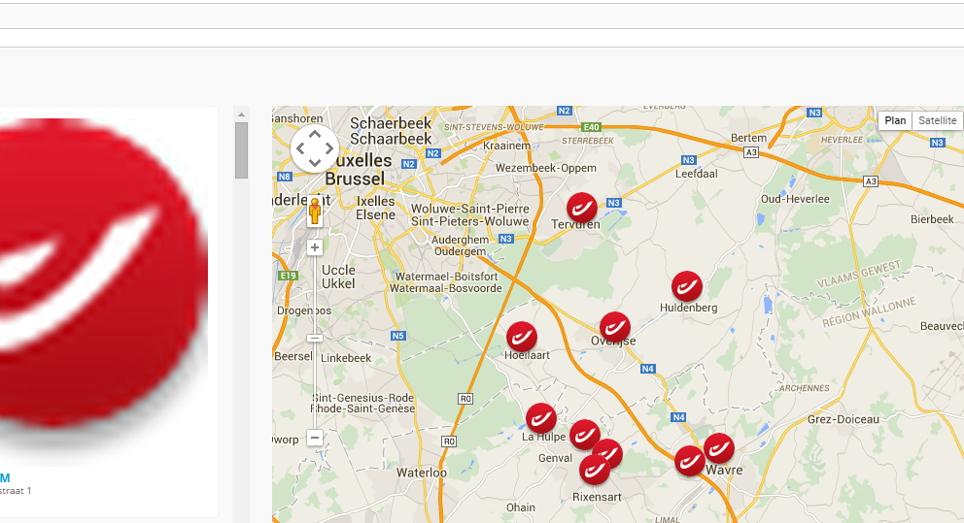Select the bpost marker above Huldenberg

pyautogui.click(x=687, y=286)
